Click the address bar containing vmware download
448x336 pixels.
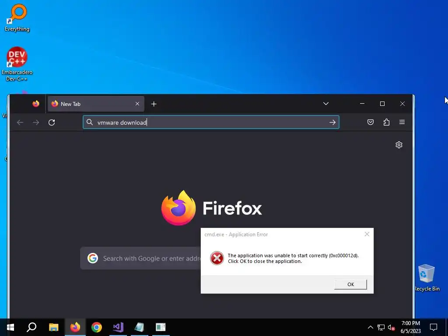[211, 122]
